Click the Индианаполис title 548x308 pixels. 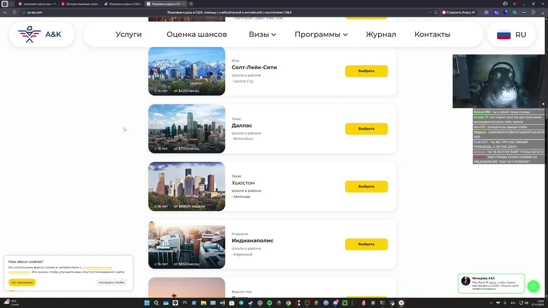pos(253,240)
